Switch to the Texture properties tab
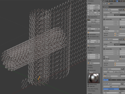Screen dimensions: 125x94 (x=122, y=1)
